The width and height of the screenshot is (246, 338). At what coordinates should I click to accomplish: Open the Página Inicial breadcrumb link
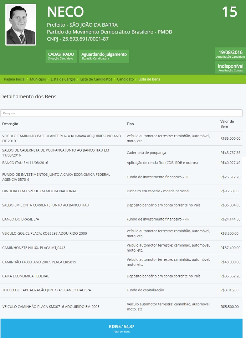[x=14, y=79]
